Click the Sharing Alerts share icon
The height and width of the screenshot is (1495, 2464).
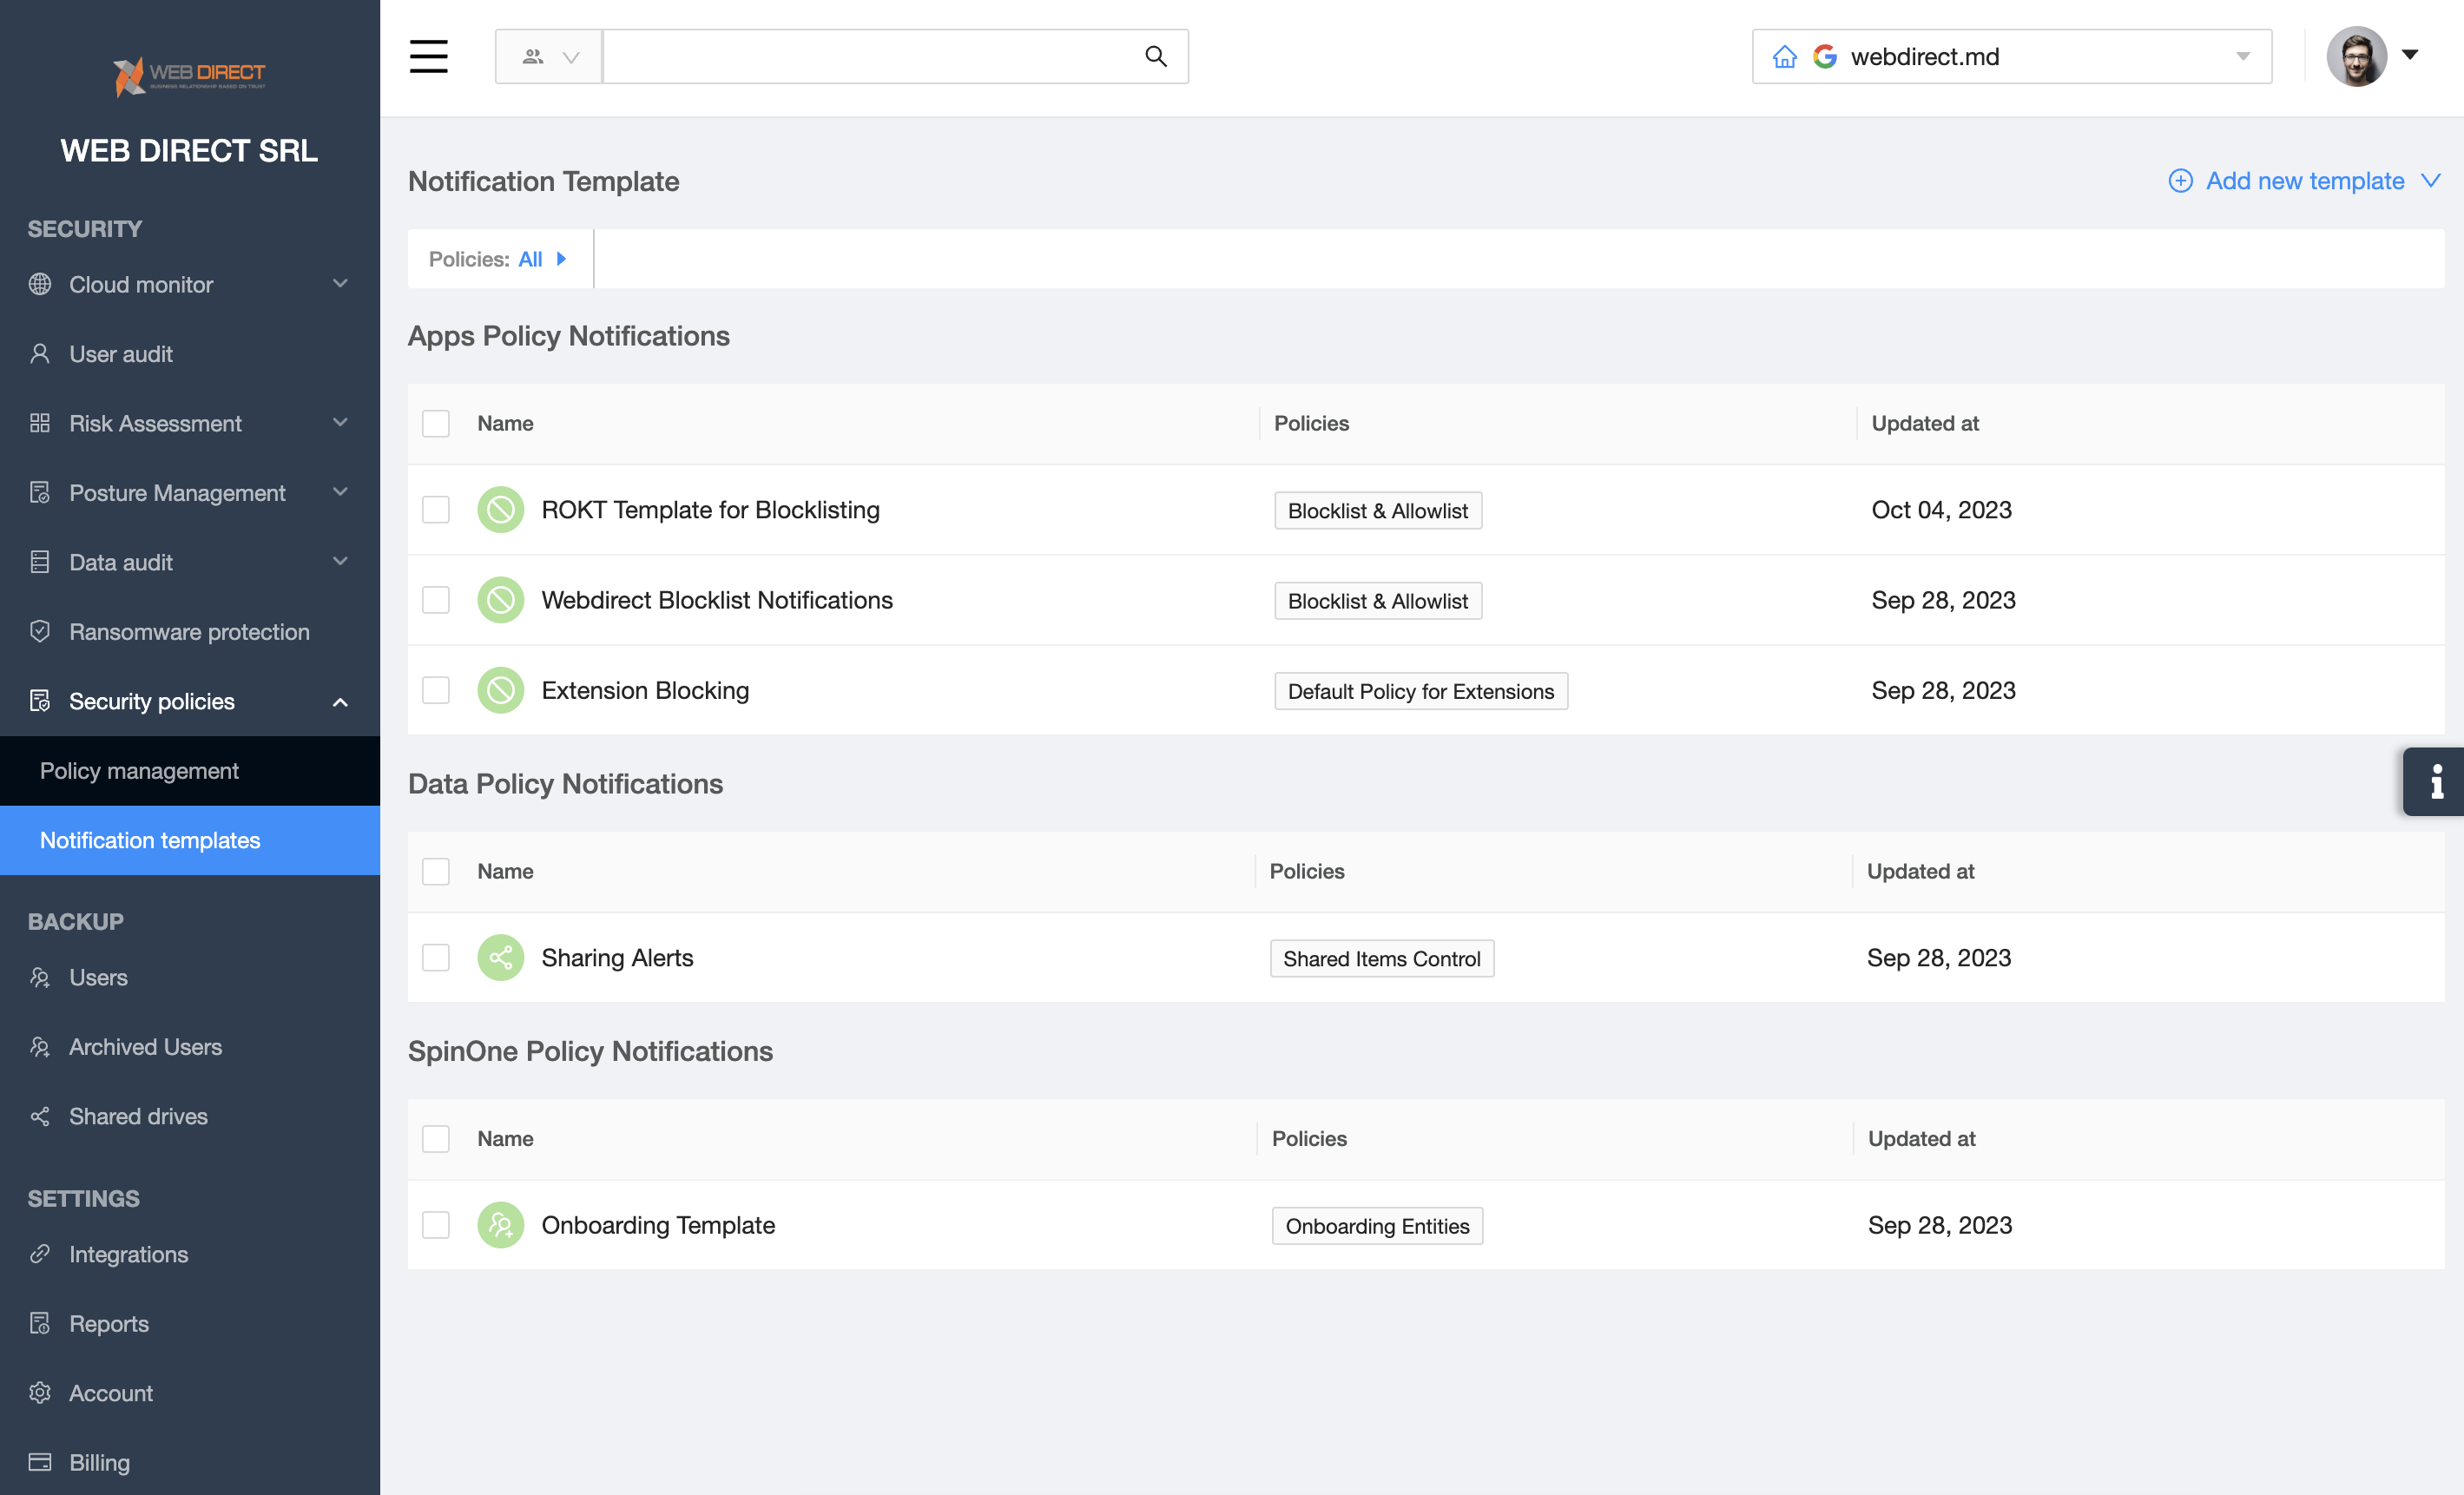point(500,957)
